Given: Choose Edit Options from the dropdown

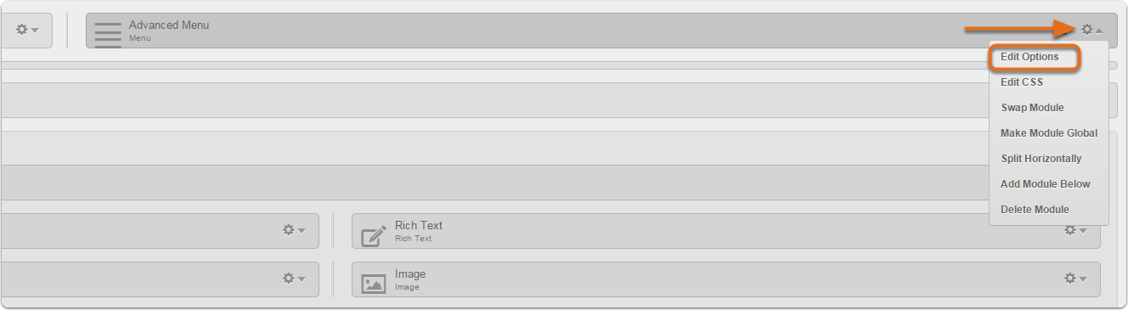Looking at the screenshot, I should click(1029, 57).
